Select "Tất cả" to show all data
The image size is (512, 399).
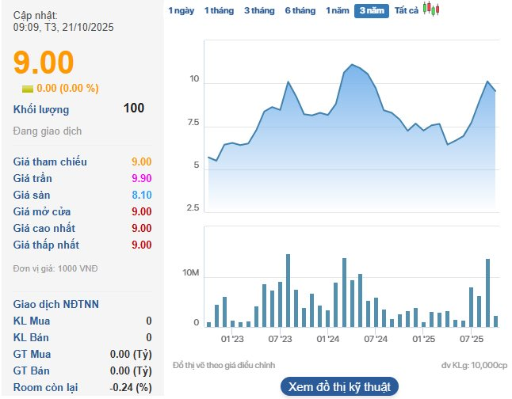[407, 10]
